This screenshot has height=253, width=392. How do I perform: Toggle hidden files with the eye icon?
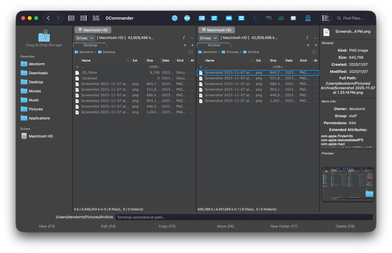[187, 18]
